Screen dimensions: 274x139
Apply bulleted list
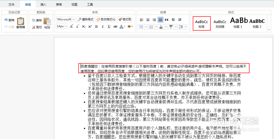click(x=142, y=27)
